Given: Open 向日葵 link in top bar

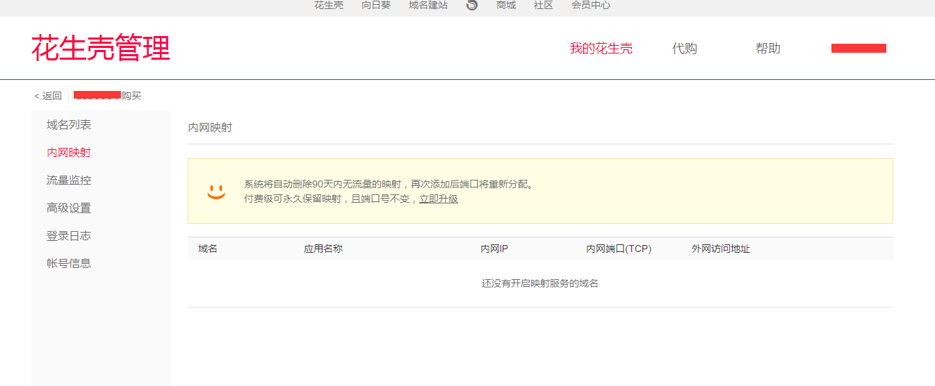Looking at the screenshot, I should coord(376,6).
